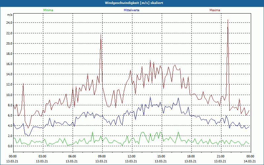The height and width of the screenshot is (165, 264).
Task: Click the 0,0 y-axis value
Action: (x=10, y=146)
